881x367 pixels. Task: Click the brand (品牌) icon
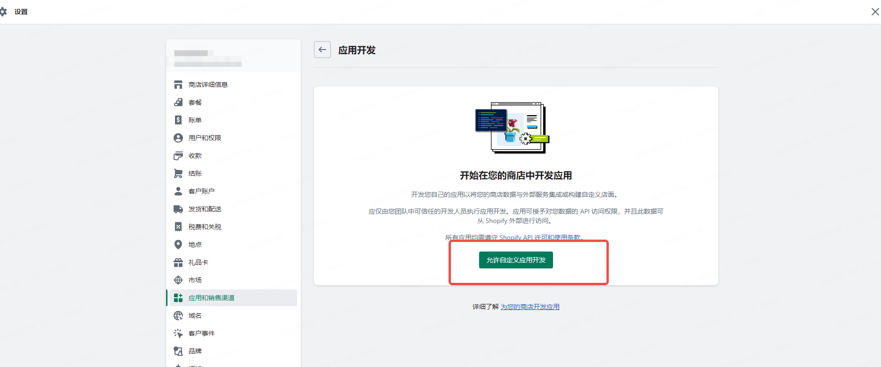click(178, 351)
